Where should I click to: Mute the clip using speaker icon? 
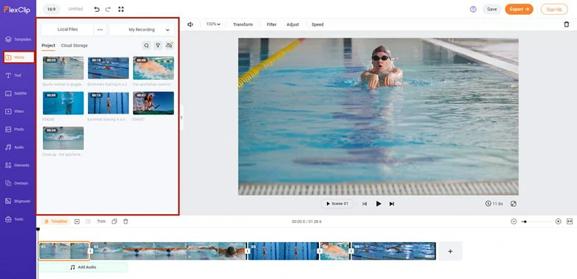point(190,24)
